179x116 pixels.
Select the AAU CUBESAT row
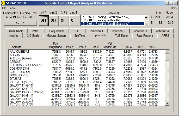[87, 52]
